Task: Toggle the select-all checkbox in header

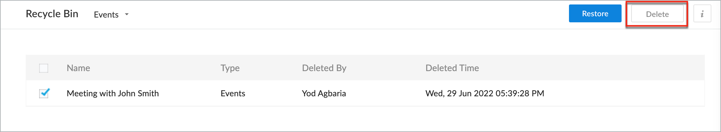Action: (44, 68)
